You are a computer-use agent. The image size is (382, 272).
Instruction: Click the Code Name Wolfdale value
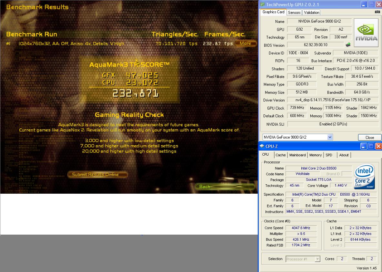(303, 174)
